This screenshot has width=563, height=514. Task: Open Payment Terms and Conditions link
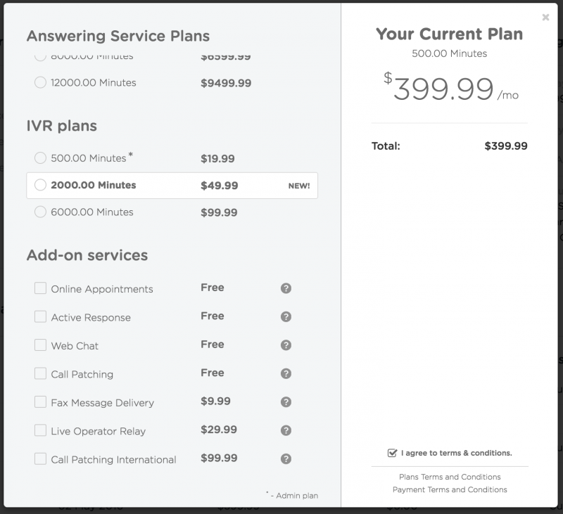[x=450, y=489]
